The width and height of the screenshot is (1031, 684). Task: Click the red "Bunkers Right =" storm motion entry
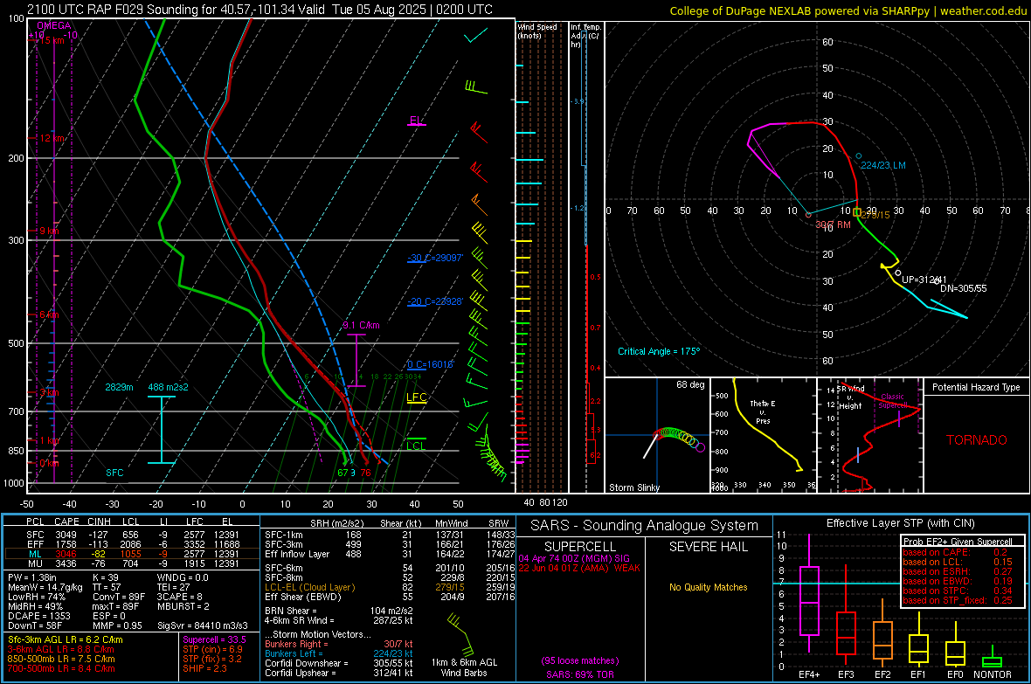click(339, 644)
